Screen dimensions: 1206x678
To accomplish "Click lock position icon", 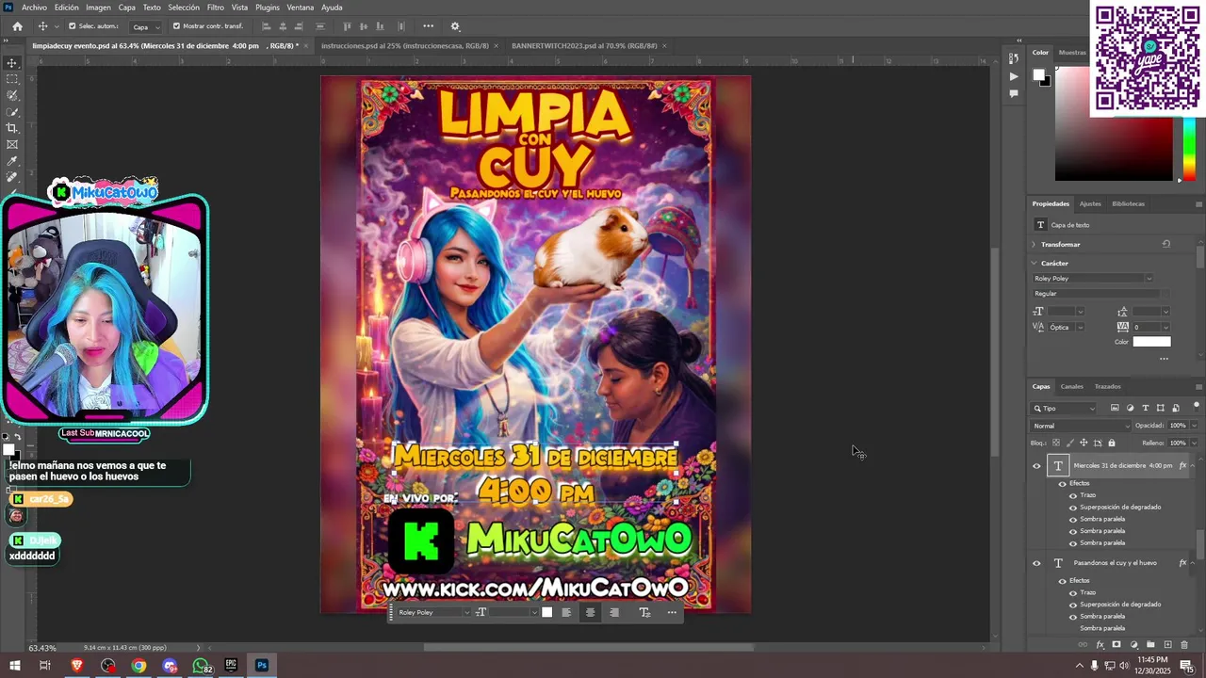I will [1084, 443].
